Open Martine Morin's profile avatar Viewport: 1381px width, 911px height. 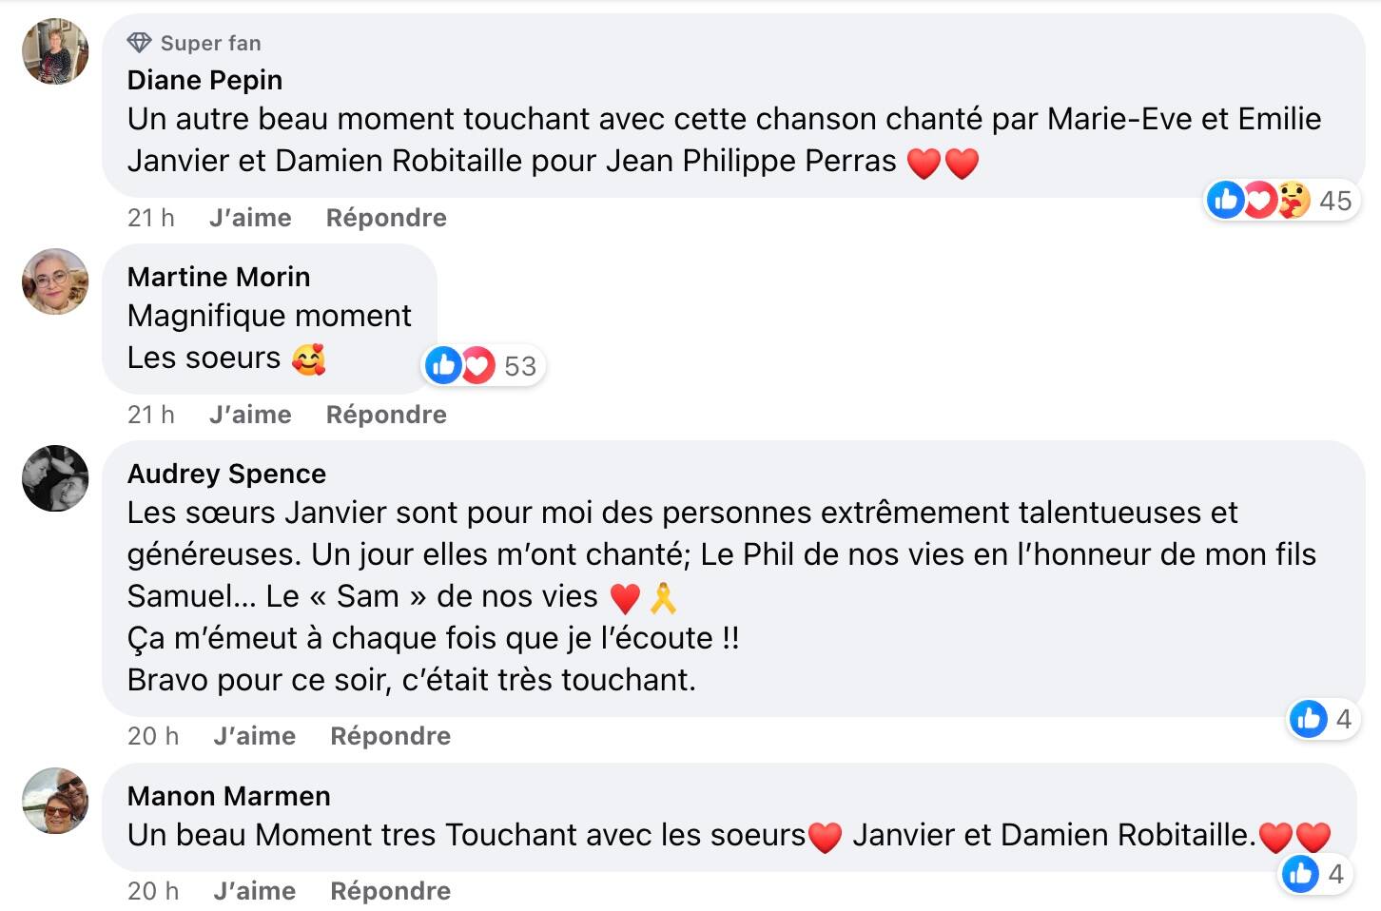tap(55, 281)
